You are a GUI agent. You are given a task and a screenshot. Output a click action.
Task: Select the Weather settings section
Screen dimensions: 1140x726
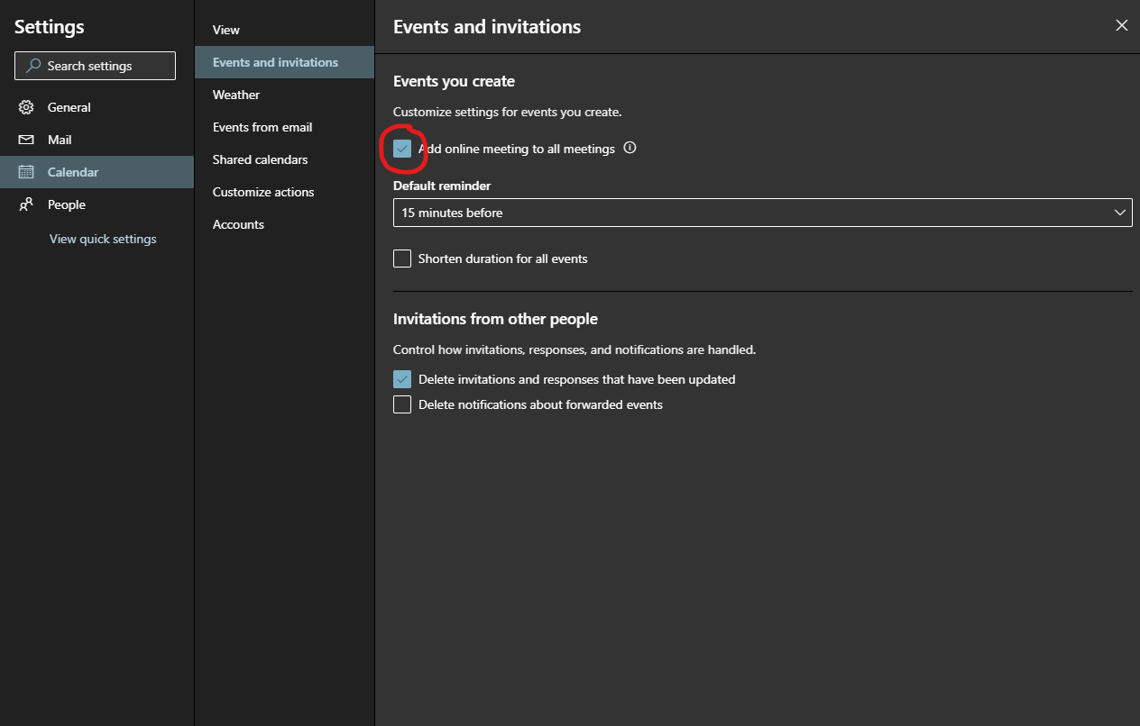click(x=236, y=95)
